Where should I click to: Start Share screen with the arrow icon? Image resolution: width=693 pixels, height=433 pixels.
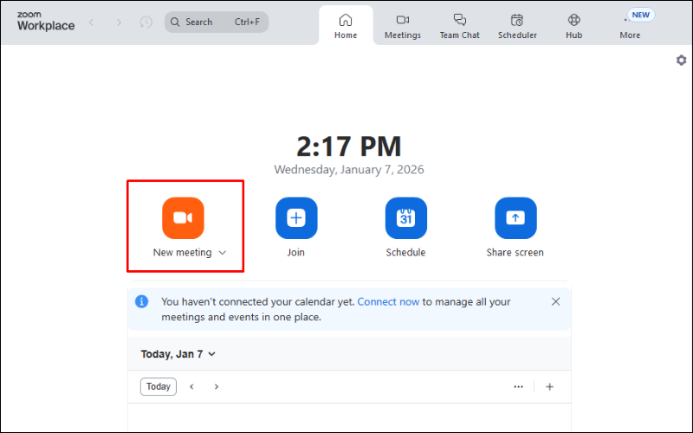pyautogui.click(x=515, y=218)
